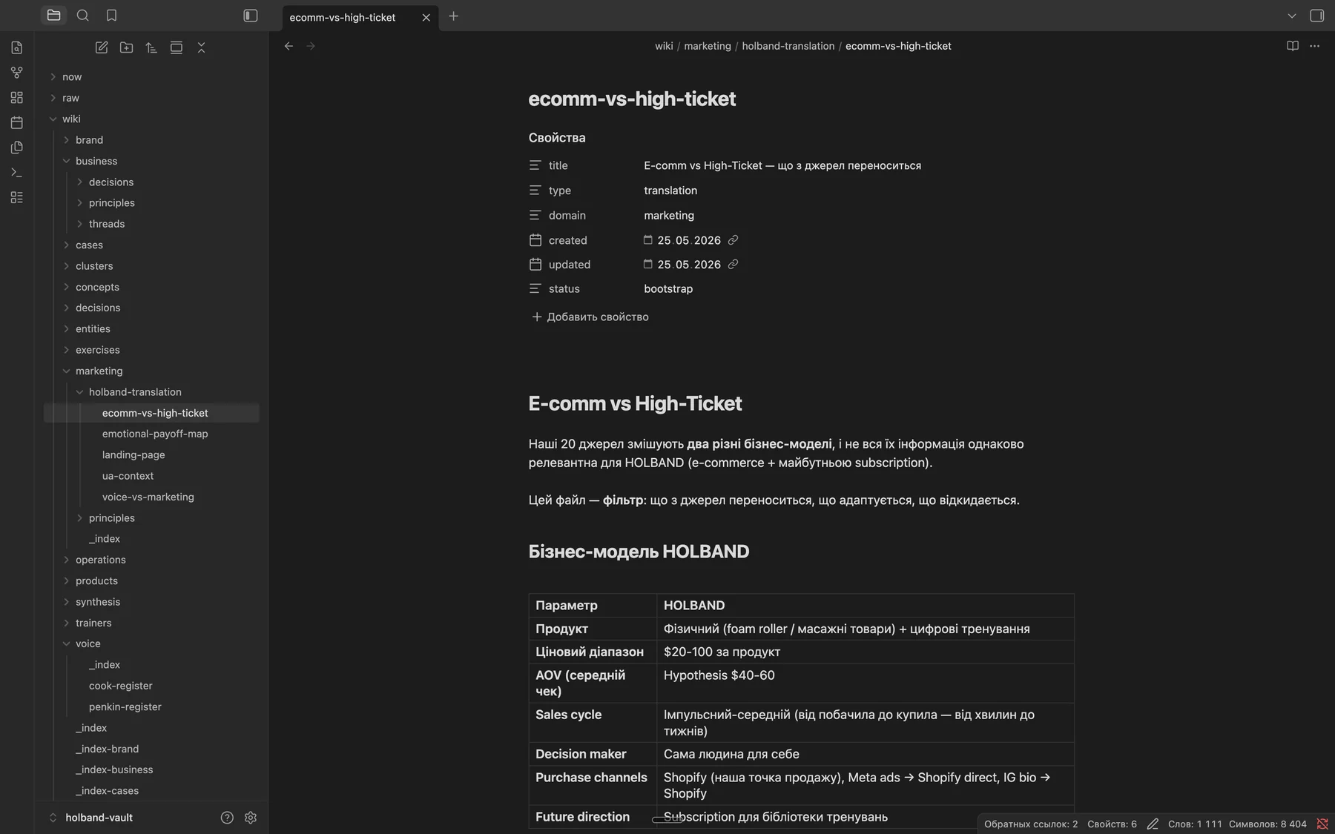
Task: Open the command palette ribbon icon
Action: click(x=16, y=173)
